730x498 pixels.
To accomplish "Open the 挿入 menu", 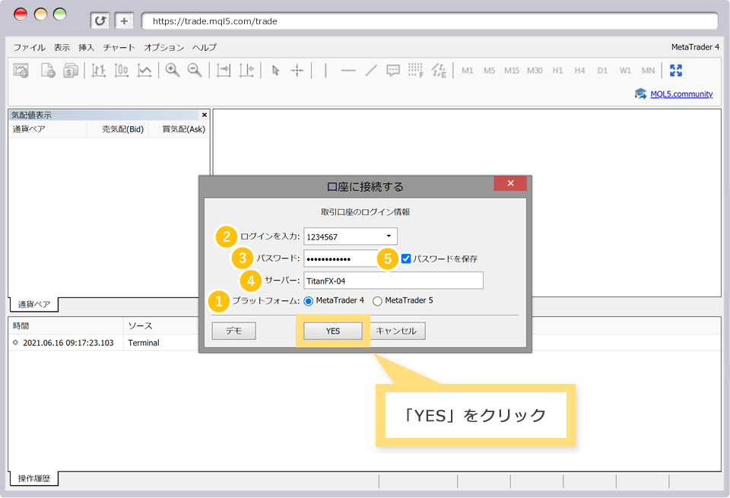I will (x=86, y=47).
